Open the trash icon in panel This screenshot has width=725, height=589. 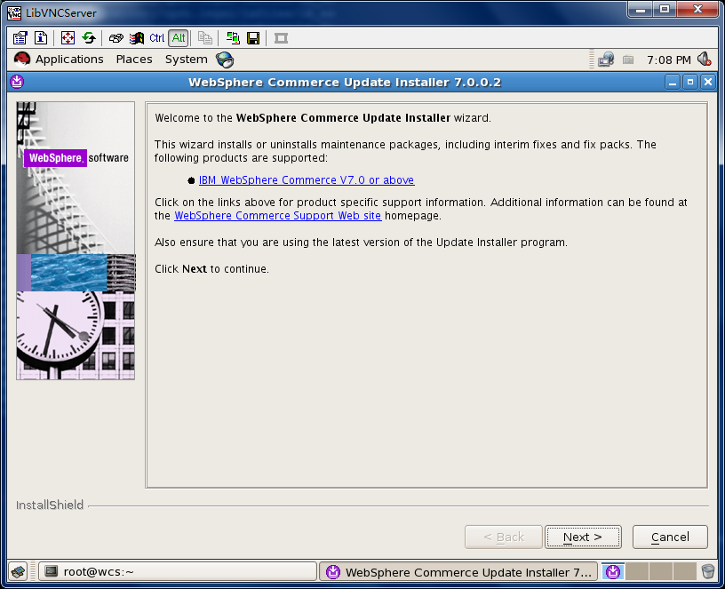(708, 571)
